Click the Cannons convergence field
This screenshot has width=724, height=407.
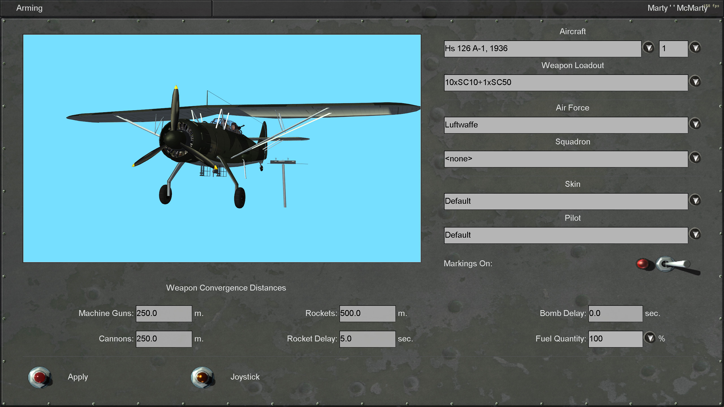coord(164,339)
